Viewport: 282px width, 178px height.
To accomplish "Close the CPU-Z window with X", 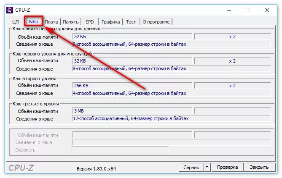I will (267, 10).
